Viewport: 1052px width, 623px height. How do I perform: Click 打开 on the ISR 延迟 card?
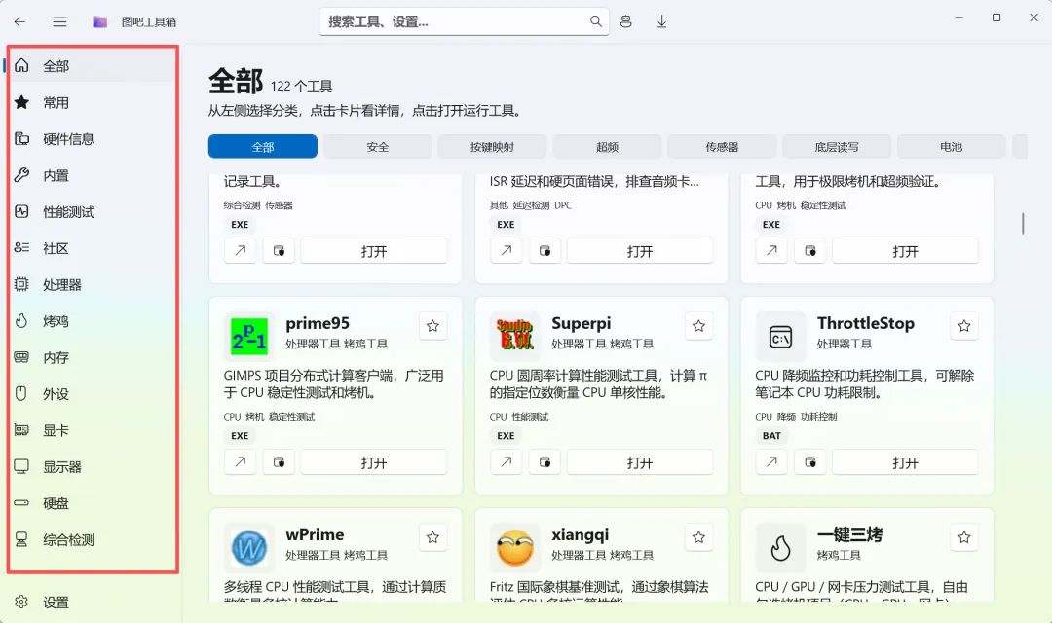click(x=639, y=251)
